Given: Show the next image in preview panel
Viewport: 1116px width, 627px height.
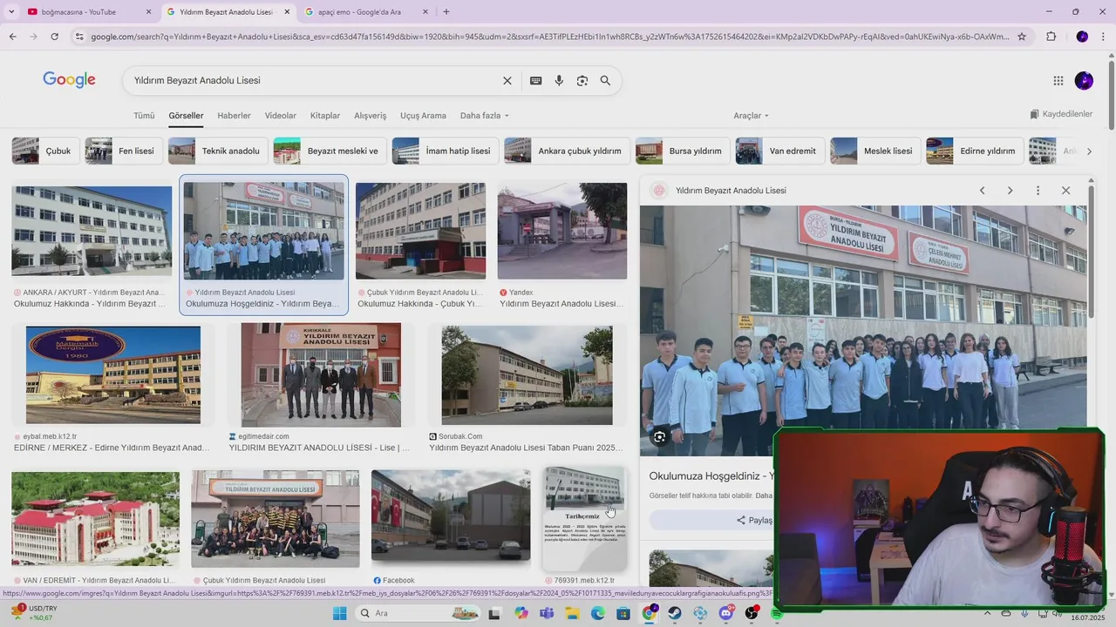Looking at the screenshot, I should (1010, 191).
